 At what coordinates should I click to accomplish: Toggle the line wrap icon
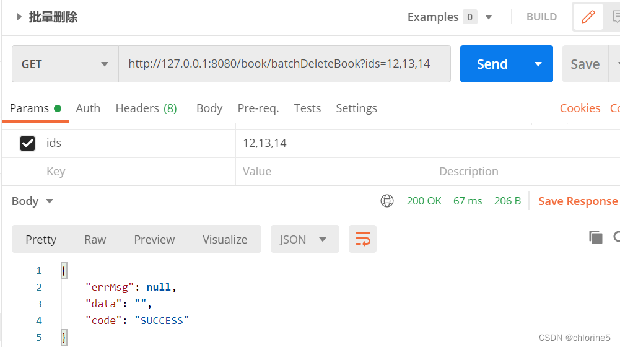coord(362,239)
